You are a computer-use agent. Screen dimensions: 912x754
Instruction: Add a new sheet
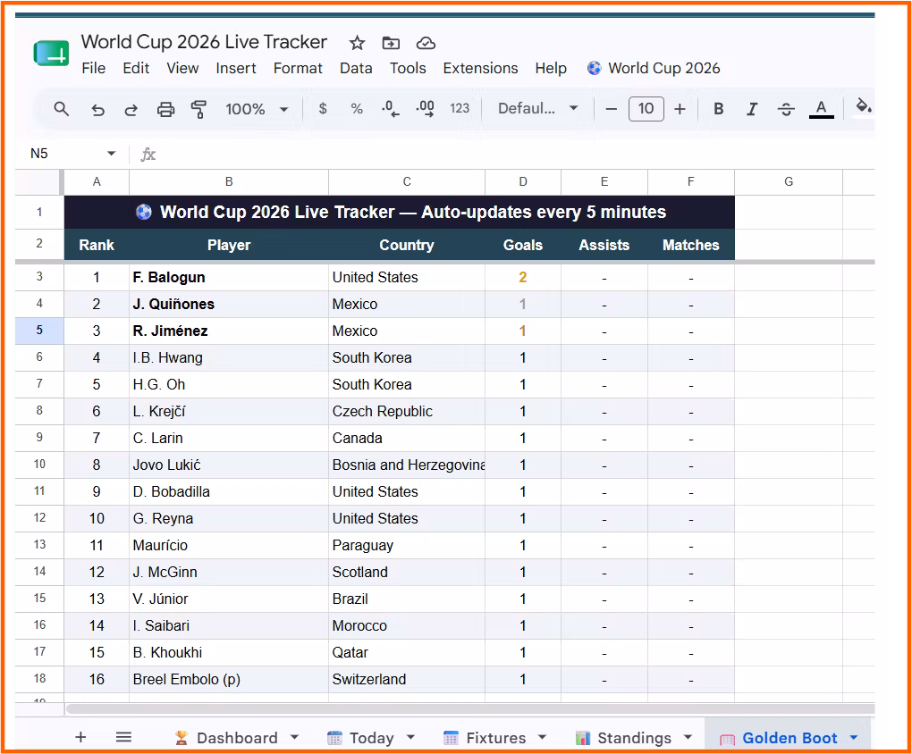coord(80,737)
